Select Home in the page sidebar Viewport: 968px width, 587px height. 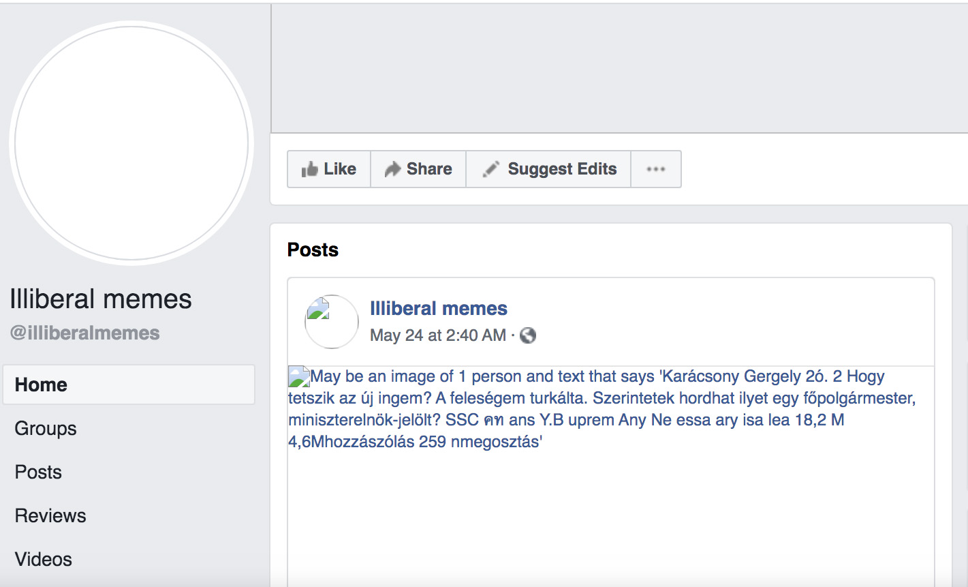click(129, 385)
